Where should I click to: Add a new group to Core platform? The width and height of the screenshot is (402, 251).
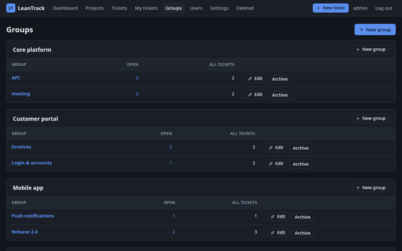(x=371, y=50)
